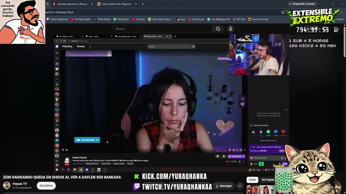The image size is (346, 194).
Task: Open Discord from the Windows taskbar
Action: coord(87,170)
